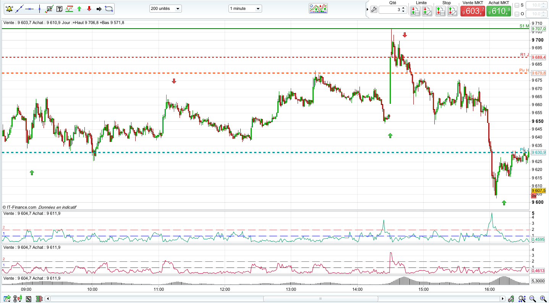Click the Piv H price label 9 679,8
The height and width of the screenshot is (303, 549).
tap(539, 73)
